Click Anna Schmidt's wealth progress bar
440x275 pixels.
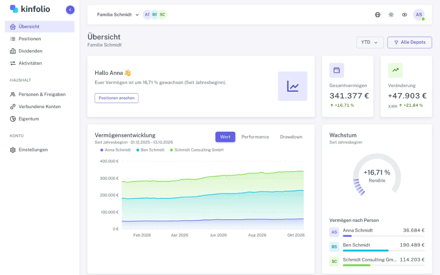(384, 236)
